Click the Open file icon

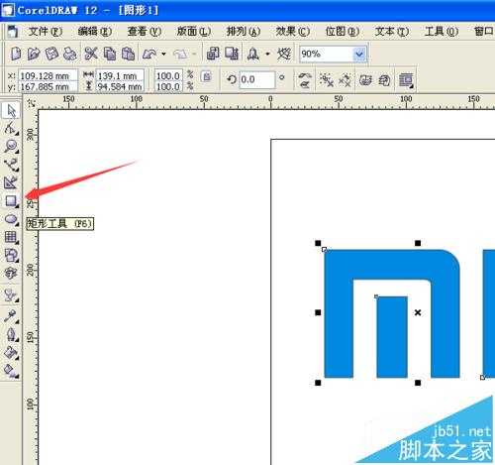pyautogui.click(x=34, y=54)
